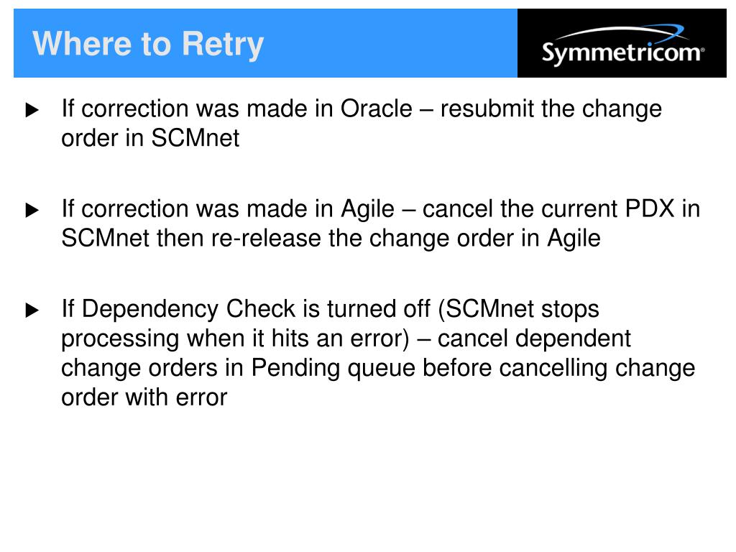736x552 pixels.
Task: Click the second bullet arrow marker
Action: pyautogui.click(x=32, y=210)
